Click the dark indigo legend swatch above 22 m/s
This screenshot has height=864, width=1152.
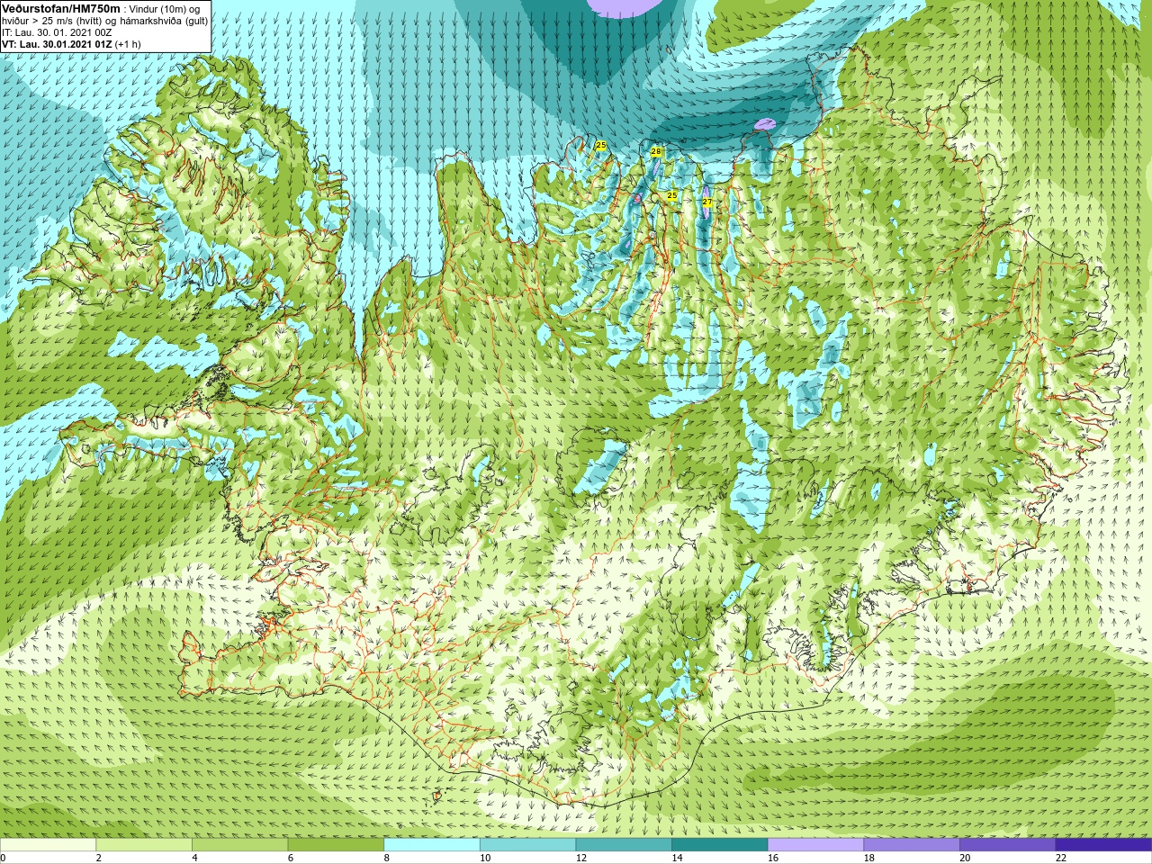pos(1103,844)
